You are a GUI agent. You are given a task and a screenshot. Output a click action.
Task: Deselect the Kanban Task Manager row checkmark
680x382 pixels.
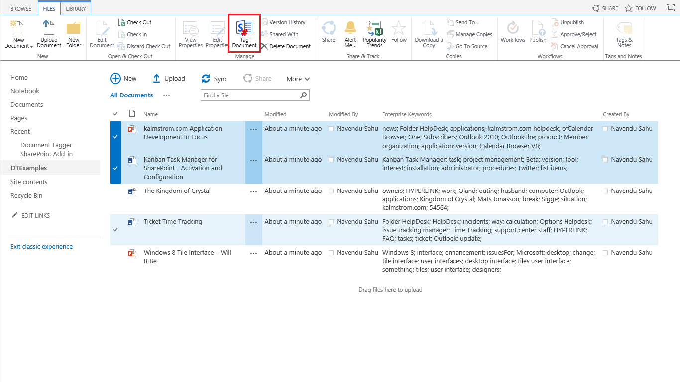pos(115,168)
